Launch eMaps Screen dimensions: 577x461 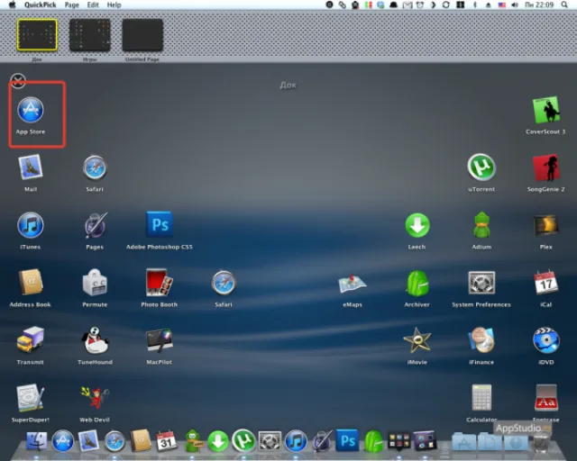coord(353,284)
